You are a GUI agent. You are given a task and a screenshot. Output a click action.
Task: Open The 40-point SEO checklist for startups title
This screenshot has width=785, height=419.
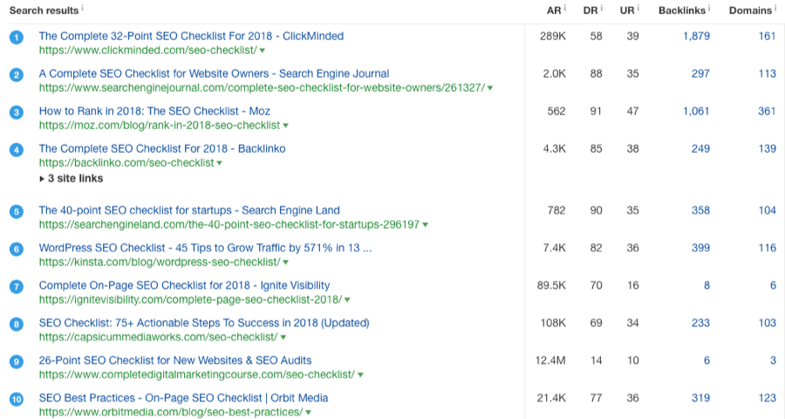pyautogui.click(x=189, y=210)
